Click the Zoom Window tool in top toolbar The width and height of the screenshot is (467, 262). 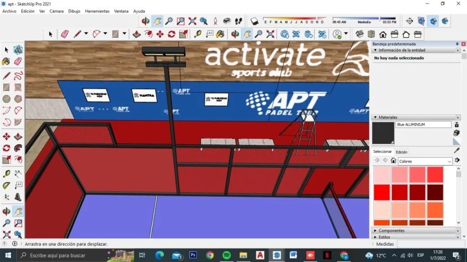click(181, 21)
